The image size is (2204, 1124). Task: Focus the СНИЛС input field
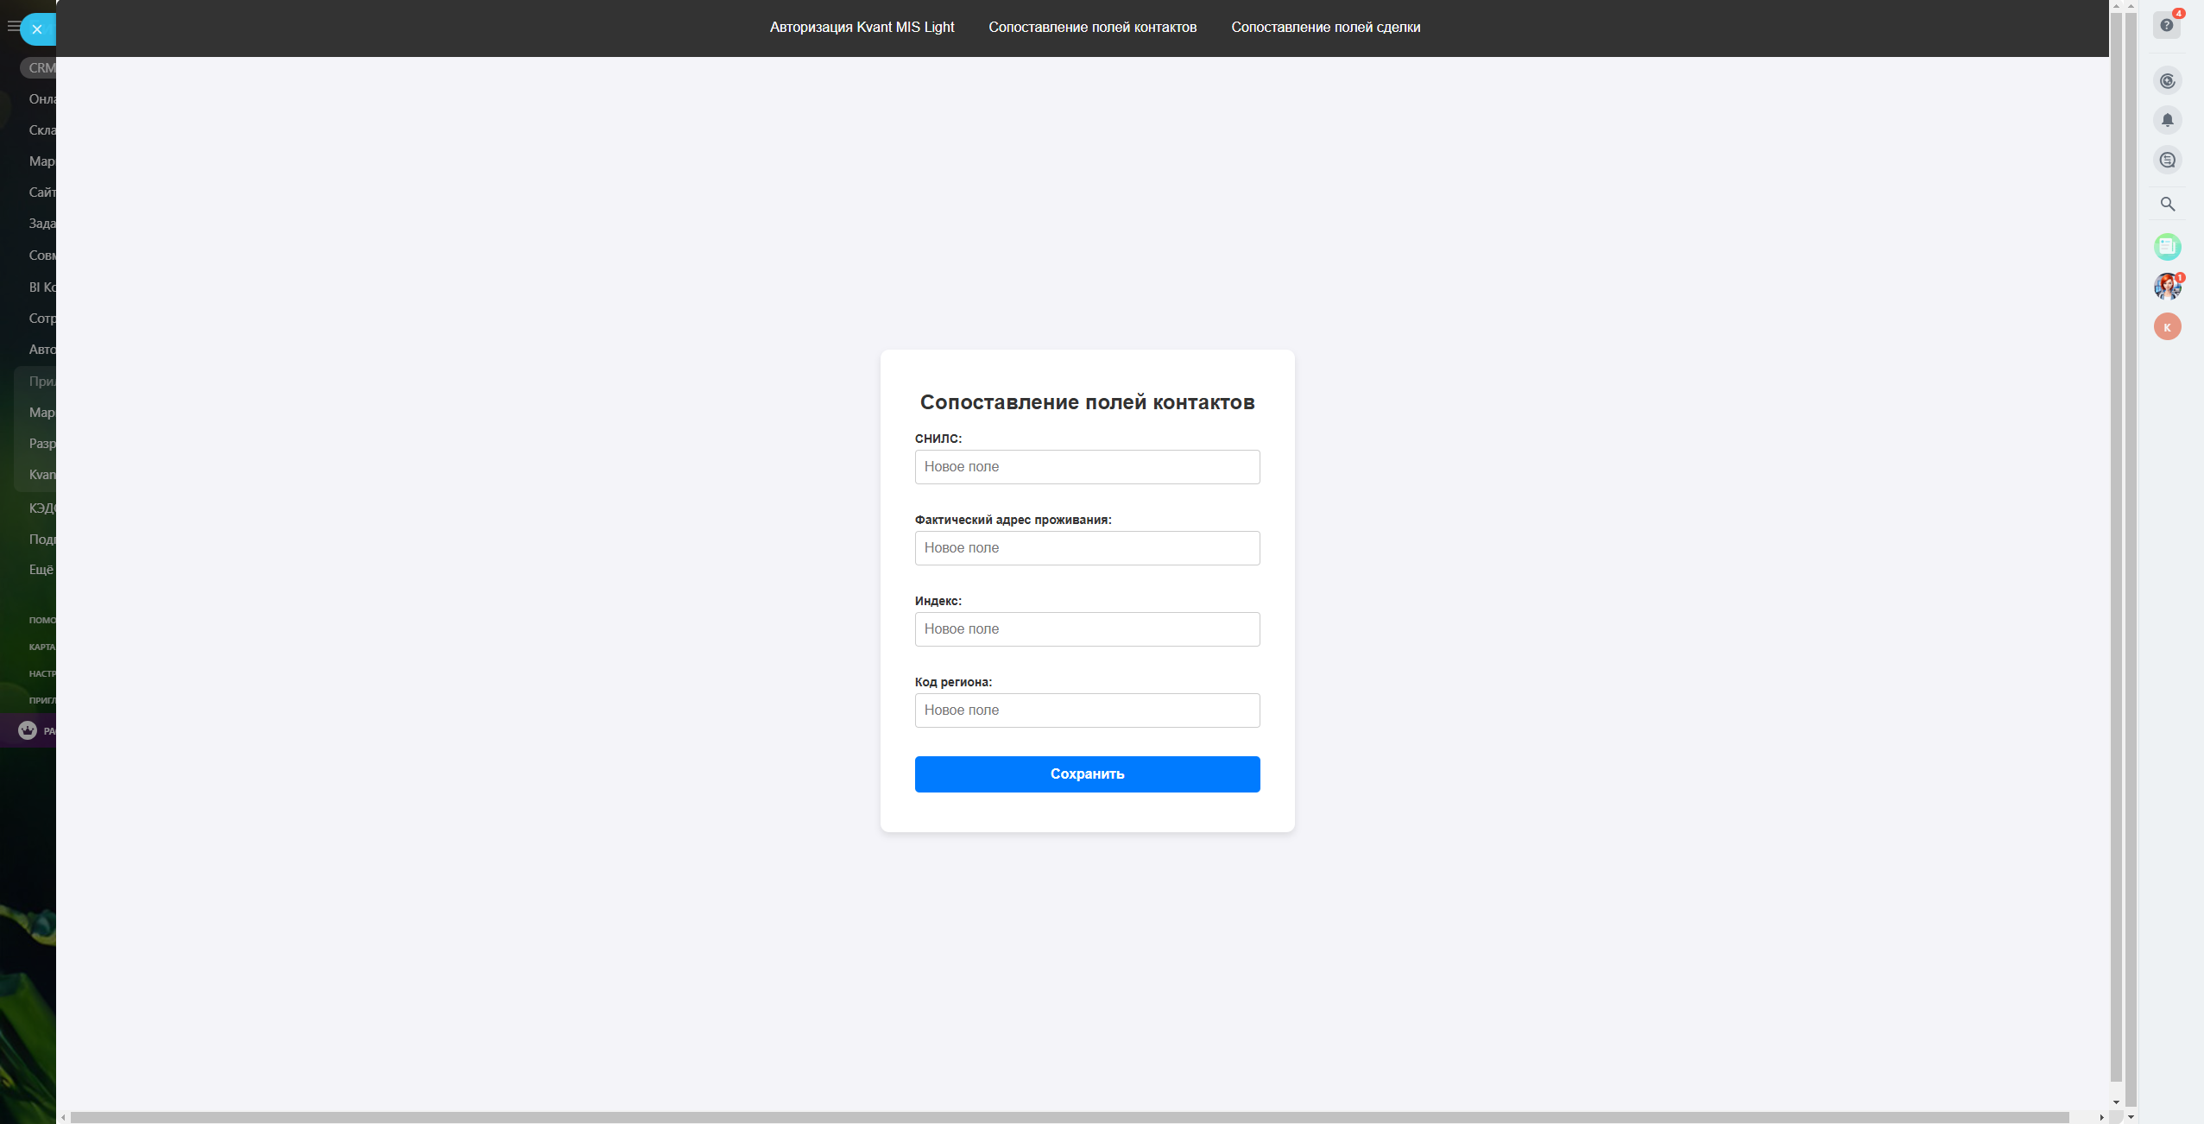coord(1087,467)
